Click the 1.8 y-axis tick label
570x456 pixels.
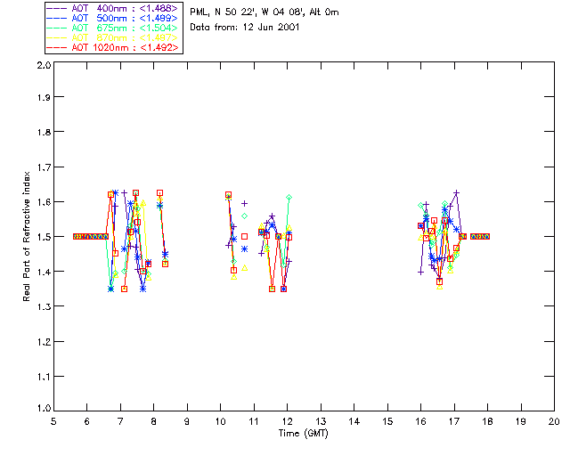pyautogui.click(x=44, y=132)
